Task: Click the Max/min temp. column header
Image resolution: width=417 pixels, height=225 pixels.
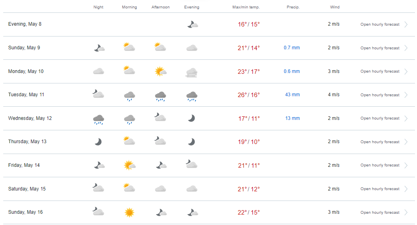Action: [246, 7]
